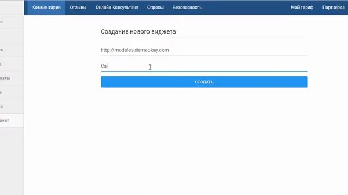The width and height of the screenshot is (348, 195).
Task: Focus the site URL input field
Action: tap(204, 50)
